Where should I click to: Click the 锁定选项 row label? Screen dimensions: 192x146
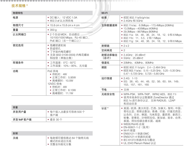[18, 45]
